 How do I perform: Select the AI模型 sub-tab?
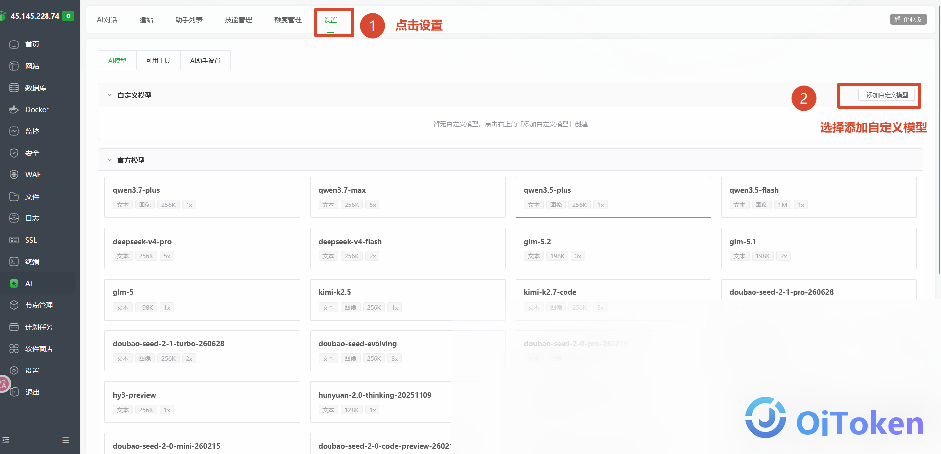[x=117, y=60]
